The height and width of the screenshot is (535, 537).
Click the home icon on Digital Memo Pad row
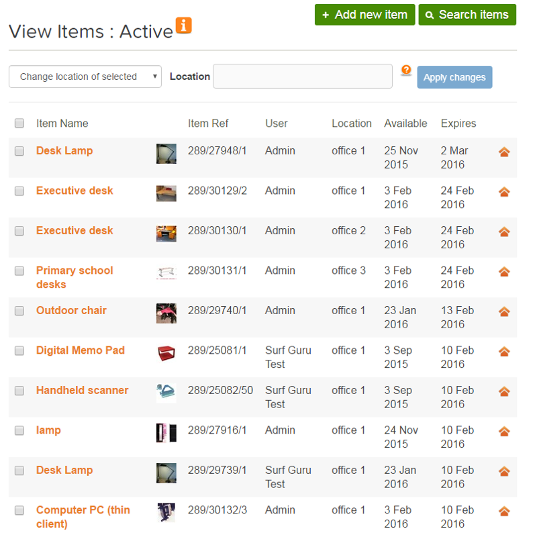click(504, 352)
